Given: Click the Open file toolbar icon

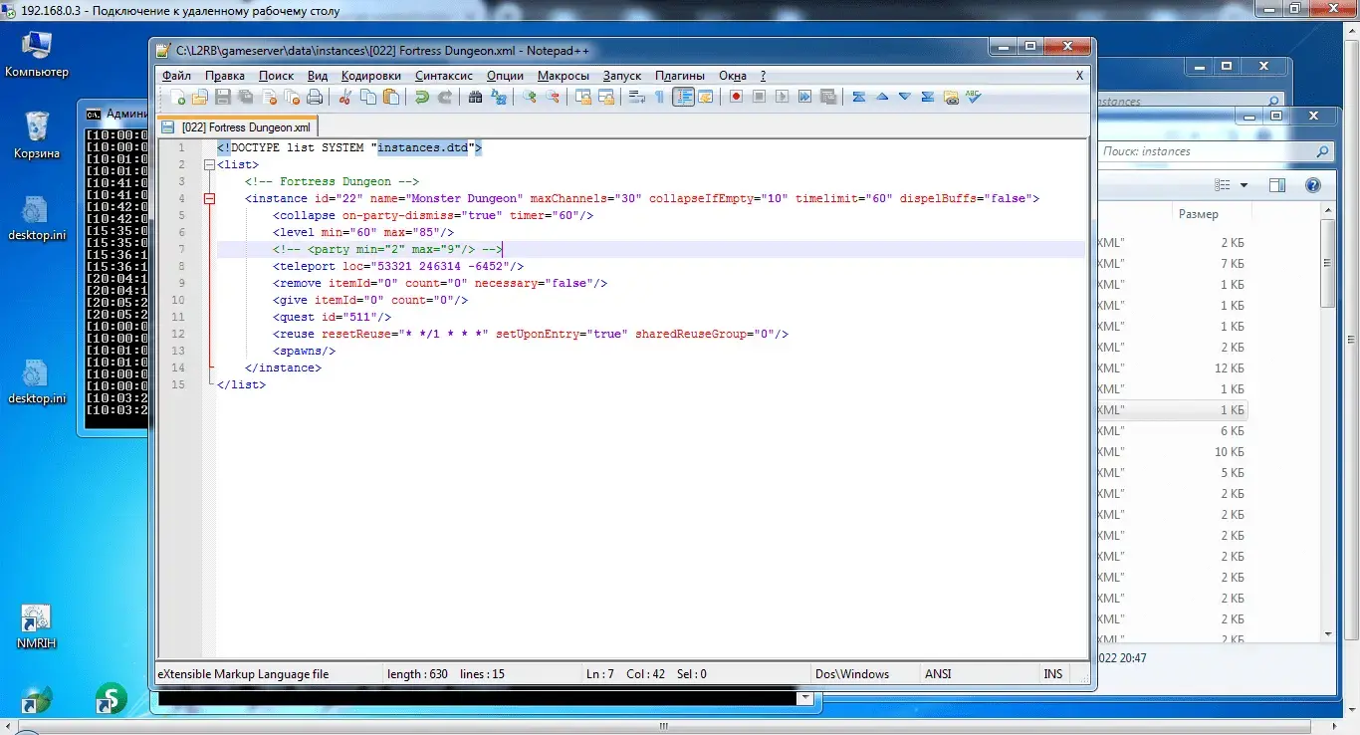Looking at the screenshot, I should pos(199,97).
